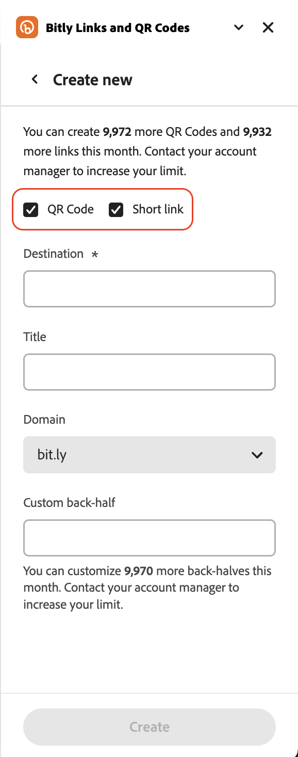Close the Bitly Links and QR Codes panel
This screenshot has height=757, width=298.
[268, 27]
